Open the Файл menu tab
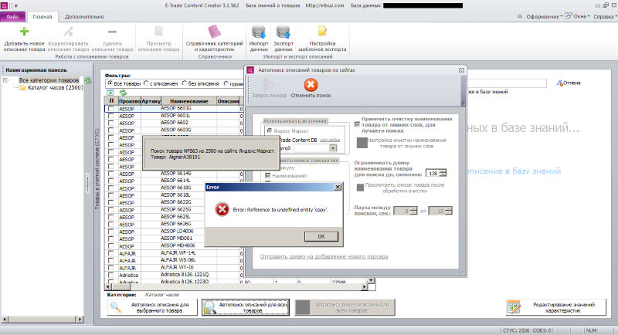618x335 pixels. (12, 16)
